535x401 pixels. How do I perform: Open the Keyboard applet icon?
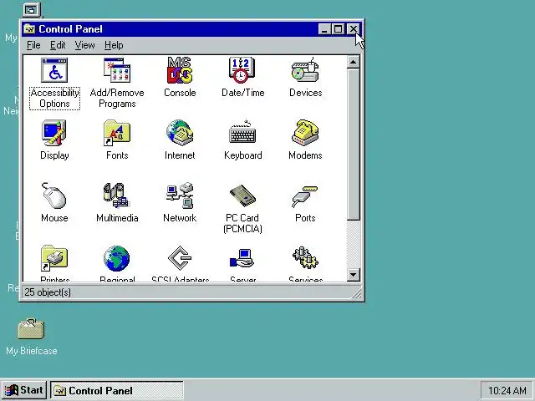[242, 133]
